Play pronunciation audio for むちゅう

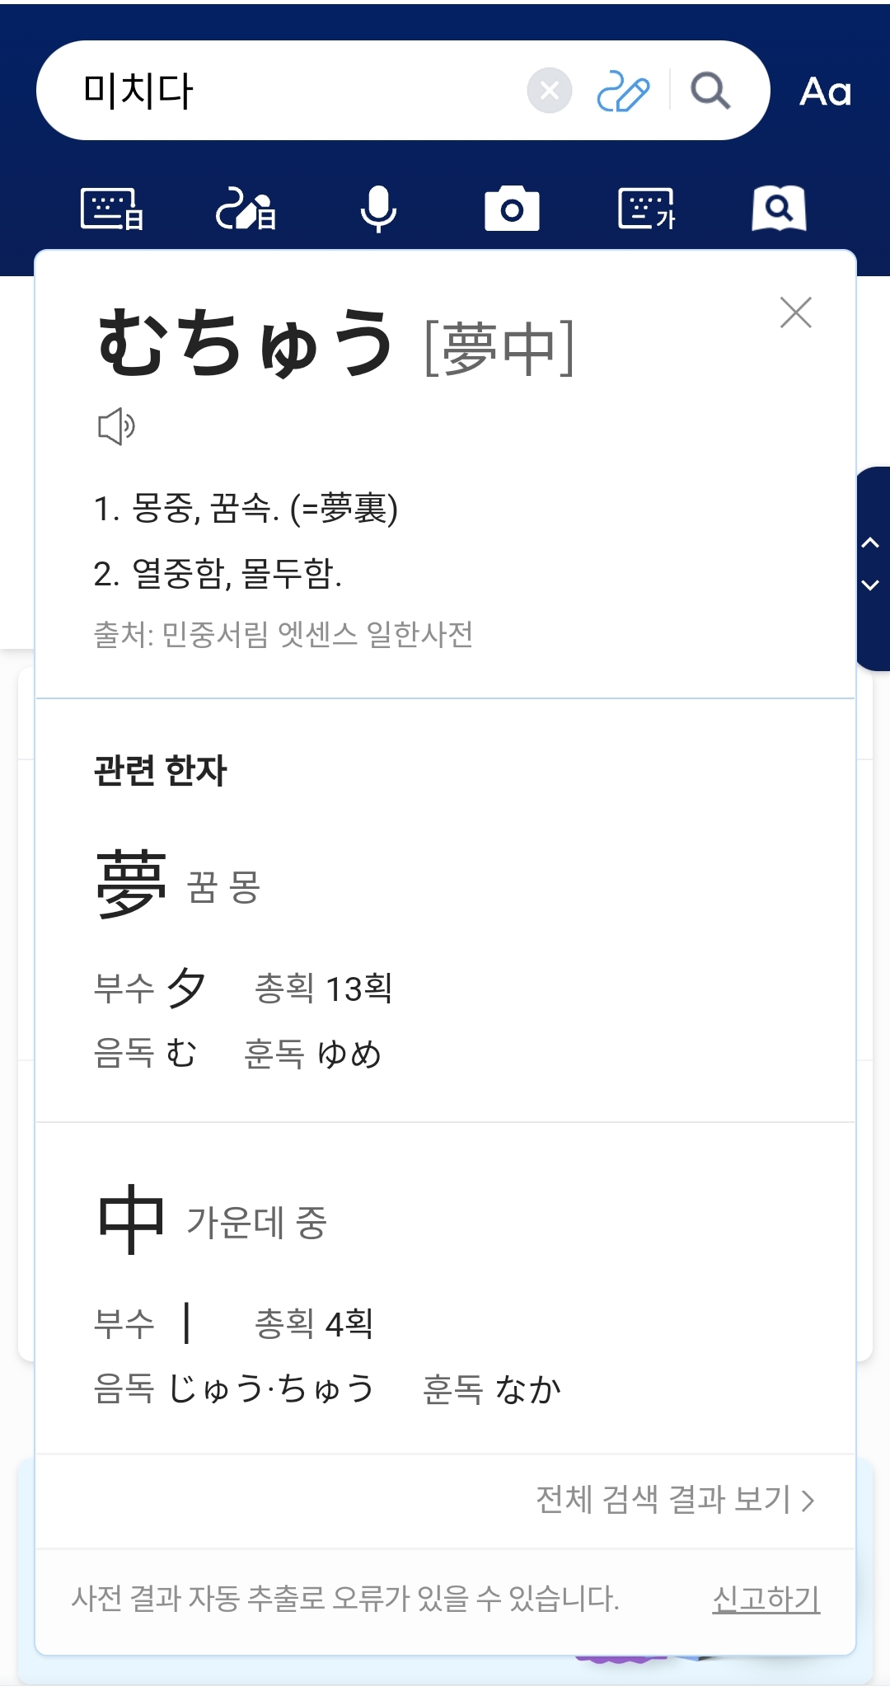coord(116,426)
